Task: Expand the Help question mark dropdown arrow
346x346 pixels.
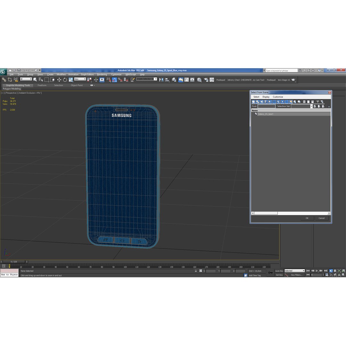Action: (x=322, y=70)
